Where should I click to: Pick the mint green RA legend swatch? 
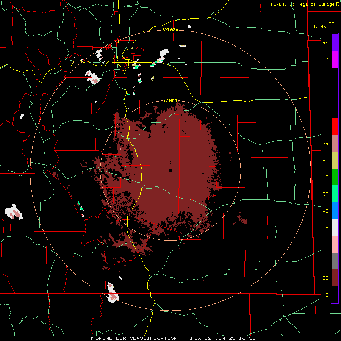pyautogui.click(x=335, y=194)
